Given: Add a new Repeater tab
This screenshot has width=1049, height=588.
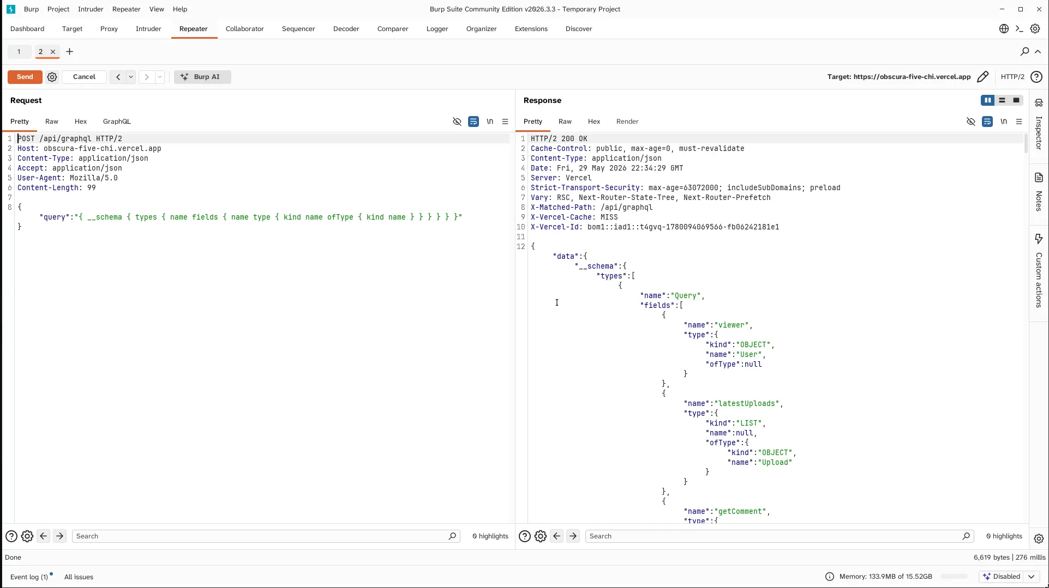Looking at the screenshot, I should coord(69,52).
